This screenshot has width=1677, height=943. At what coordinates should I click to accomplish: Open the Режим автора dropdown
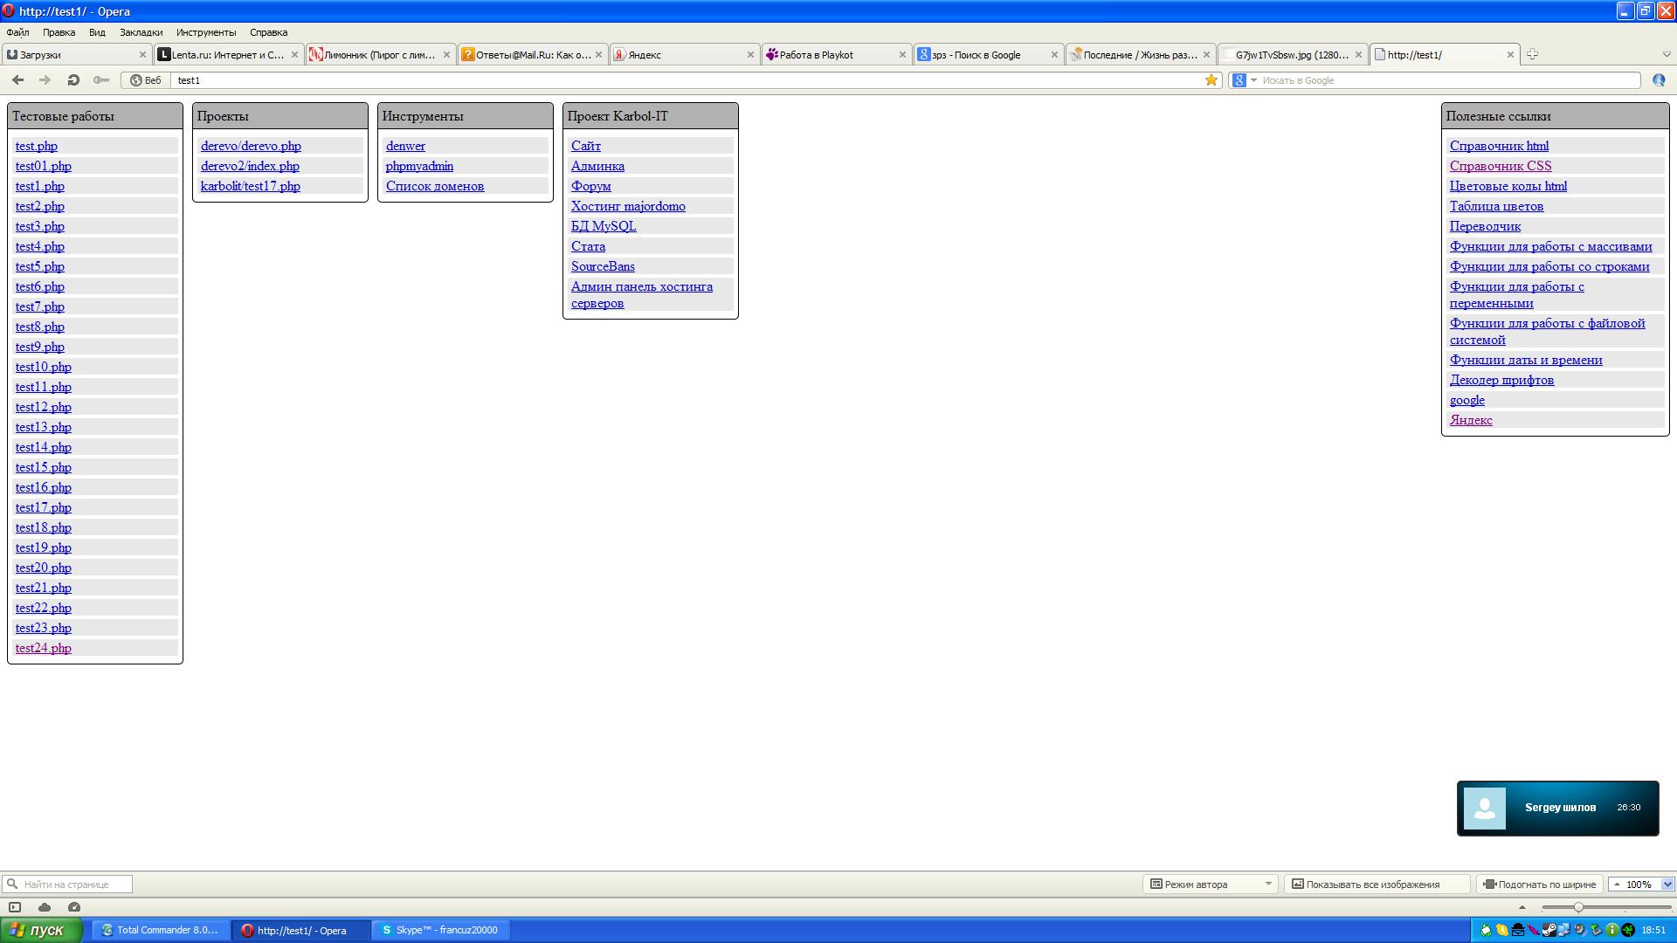pyautogui.click(x=1210, y=884)
